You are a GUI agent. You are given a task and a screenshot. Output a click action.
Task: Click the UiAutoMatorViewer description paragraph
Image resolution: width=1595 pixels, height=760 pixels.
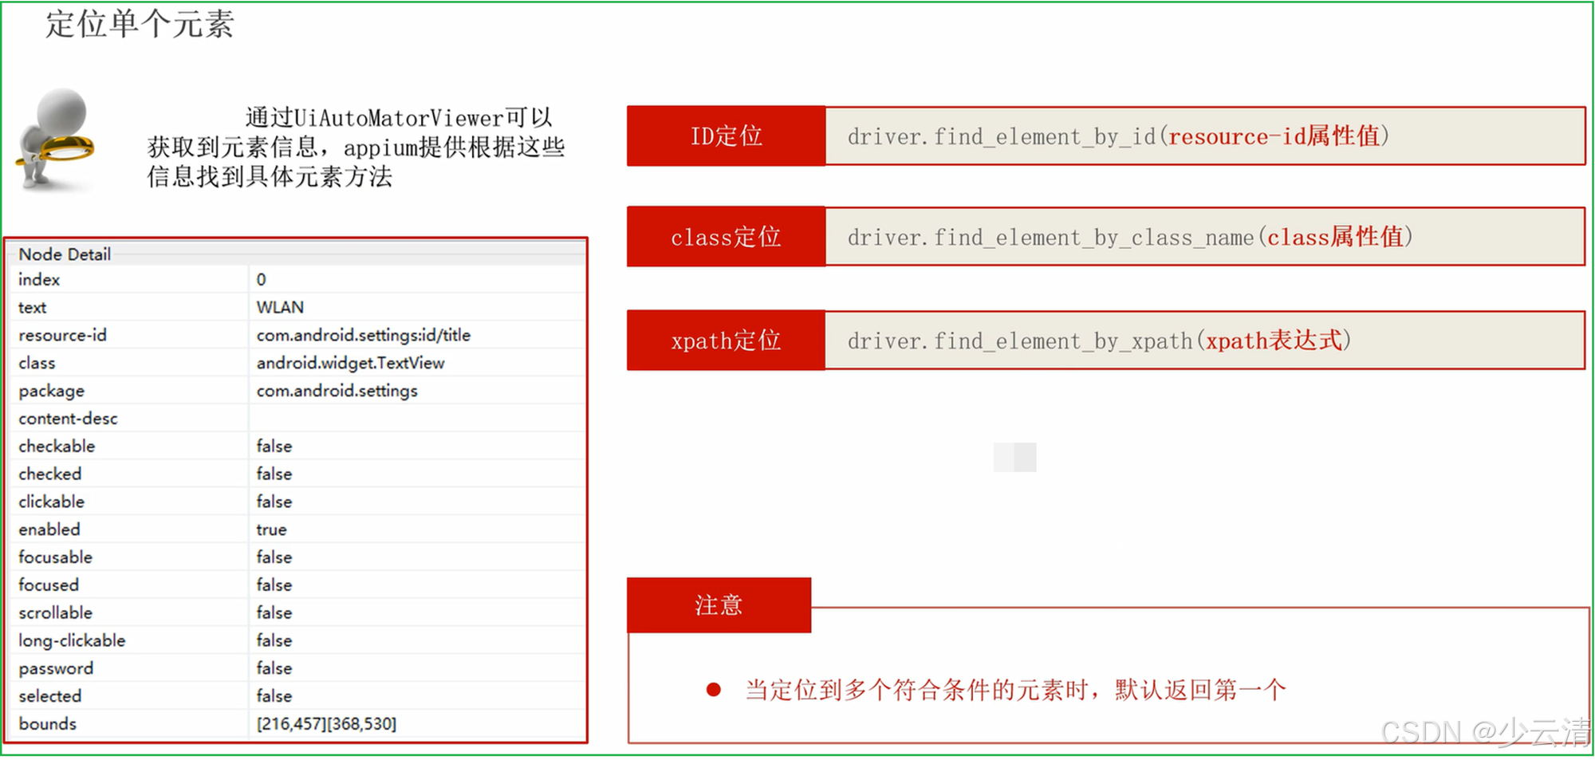coord(356,148)
